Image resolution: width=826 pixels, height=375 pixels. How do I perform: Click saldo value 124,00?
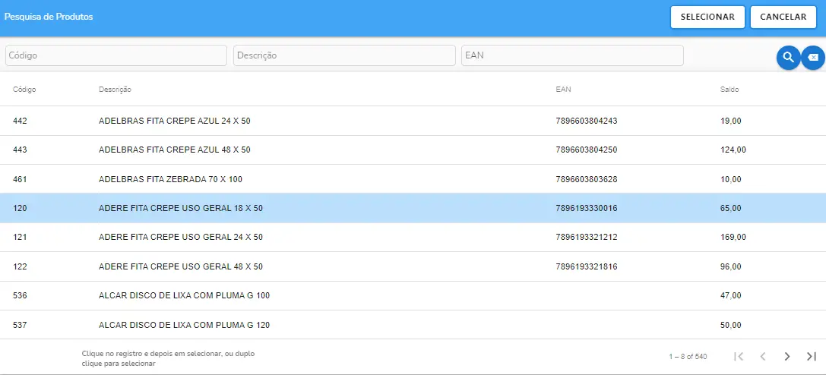coord(733,150)
